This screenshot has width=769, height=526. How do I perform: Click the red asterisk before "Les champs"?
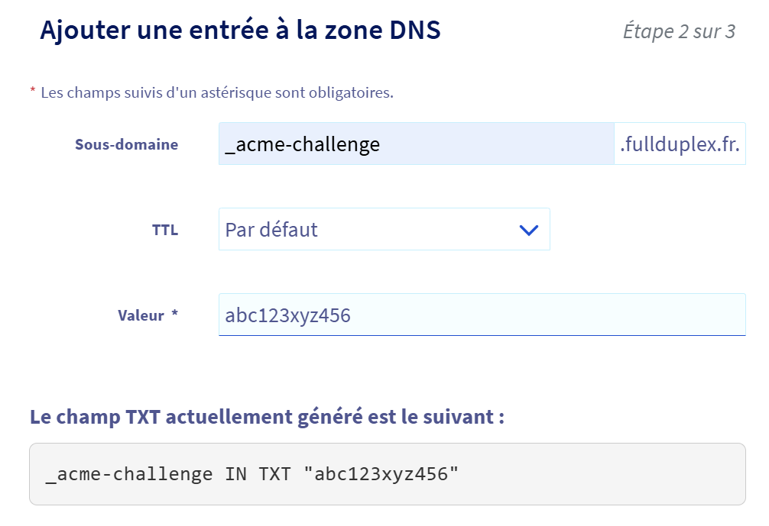click(33, 90)
